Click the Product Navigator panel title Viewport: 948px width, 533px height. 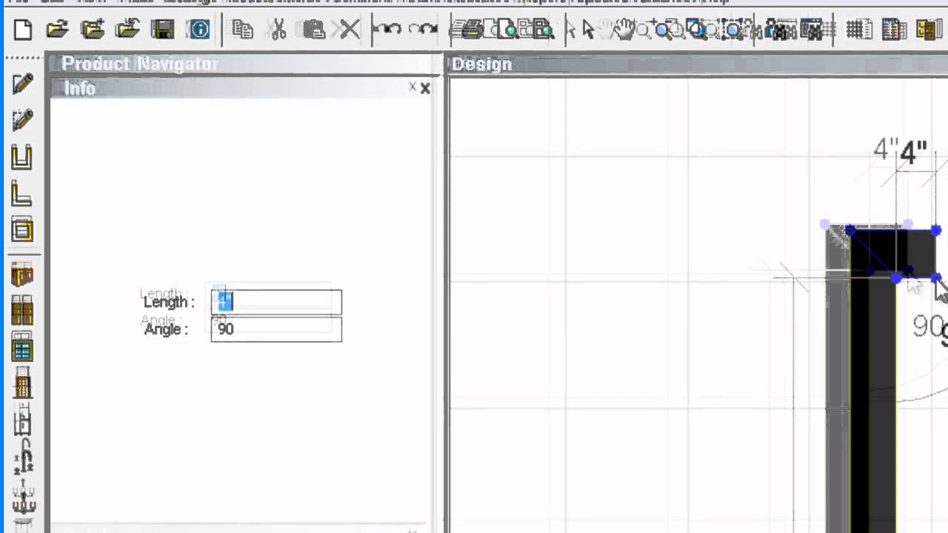(140, 64)
